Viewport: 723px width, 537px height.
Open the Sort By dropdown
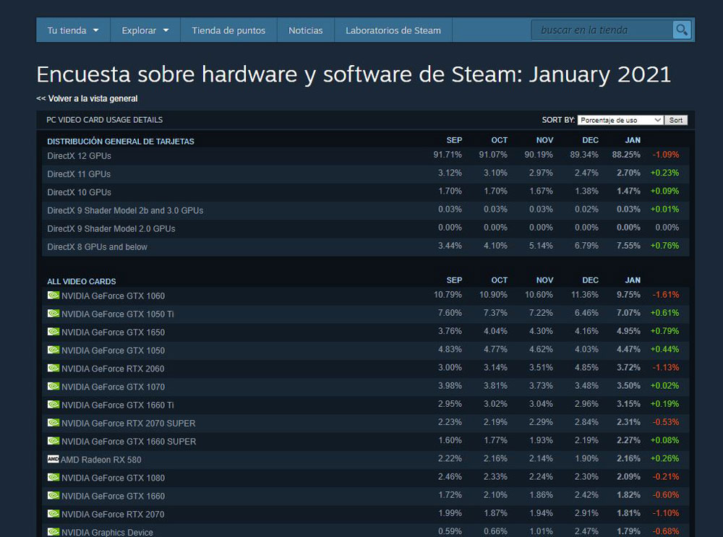(620, 120)
